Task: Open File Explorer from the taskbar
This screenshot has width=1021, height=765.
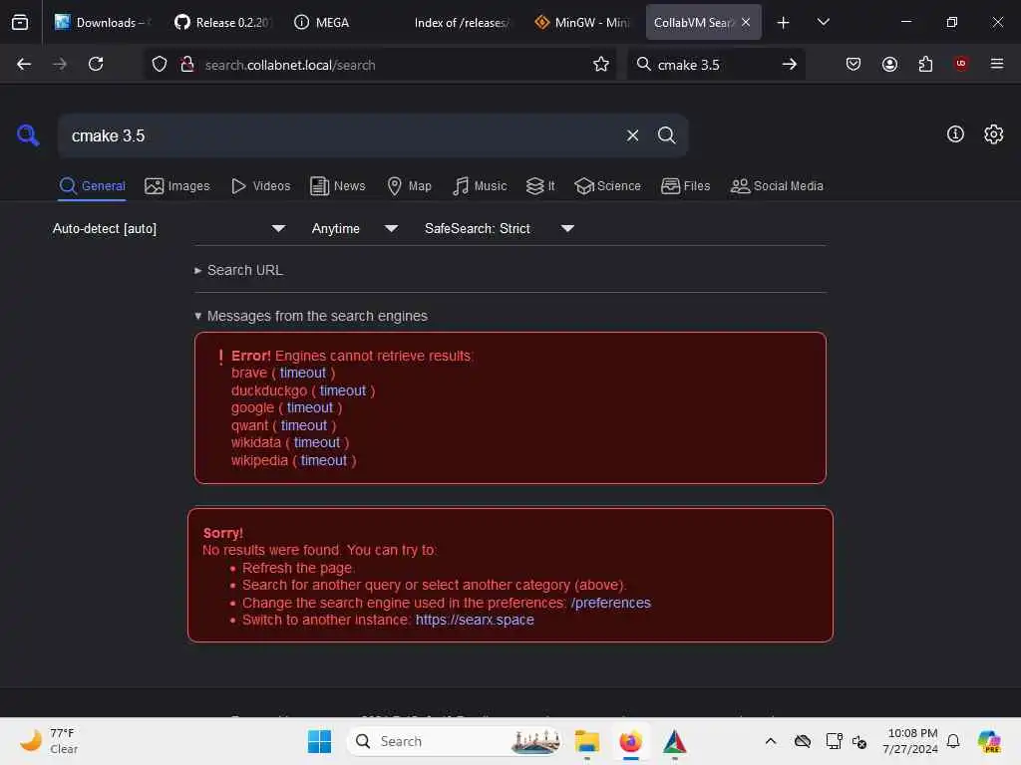Action: coord(586,741)
